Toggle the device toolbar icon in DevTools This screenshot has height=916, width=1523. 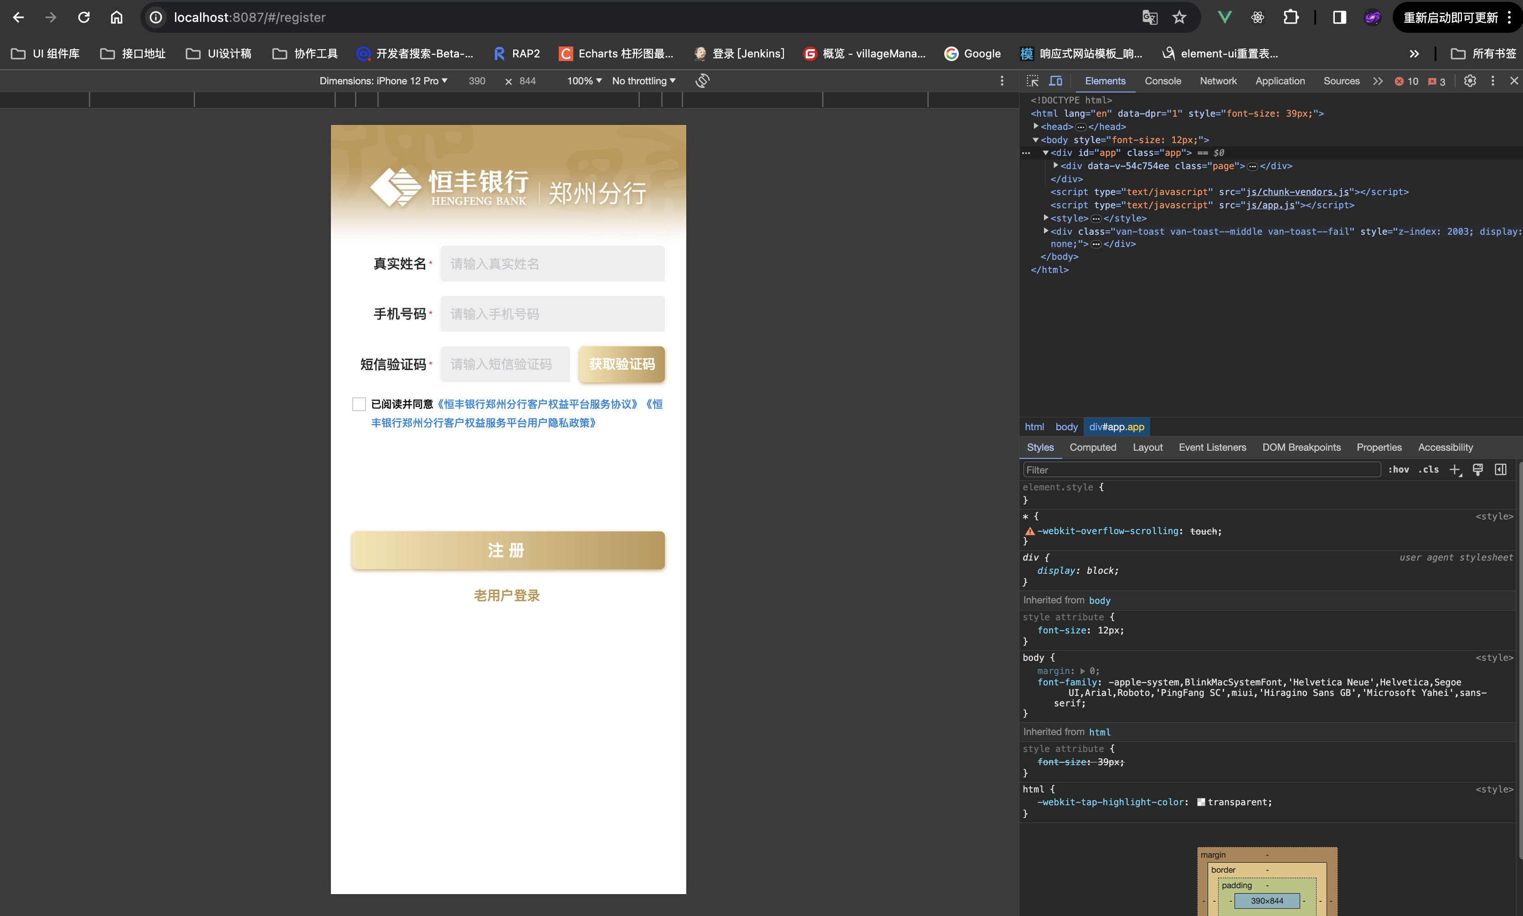[1056, 81]
